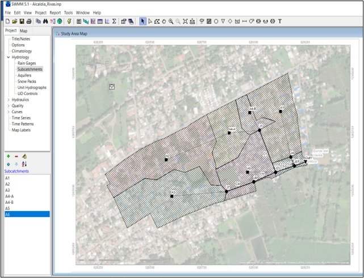
Task: Select the arrow Select Object tool
Action: pos(143,21)
